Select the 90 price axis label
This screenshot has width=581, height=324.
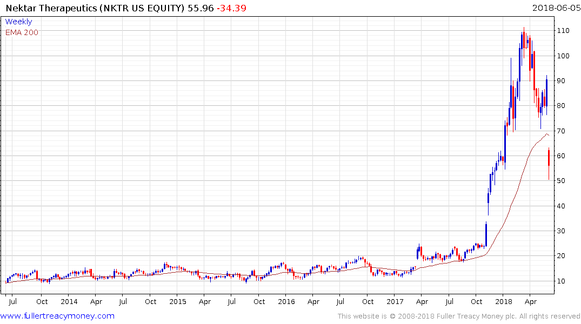click(x=561, y=80)
